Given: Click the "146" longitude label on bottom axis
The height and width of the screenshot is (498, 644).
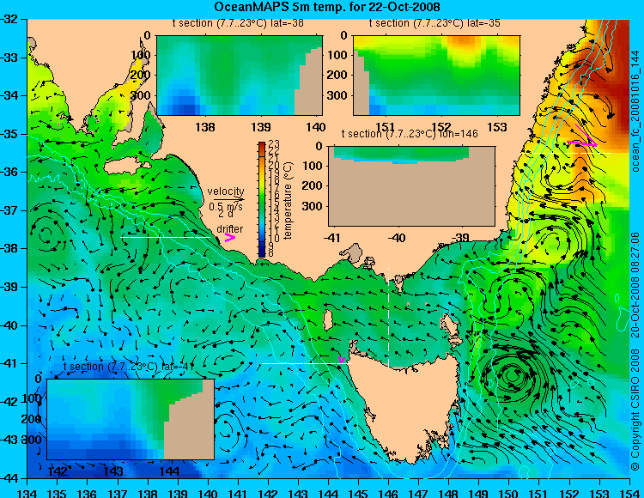Looking at the screenshot, I should coord(388,492).
